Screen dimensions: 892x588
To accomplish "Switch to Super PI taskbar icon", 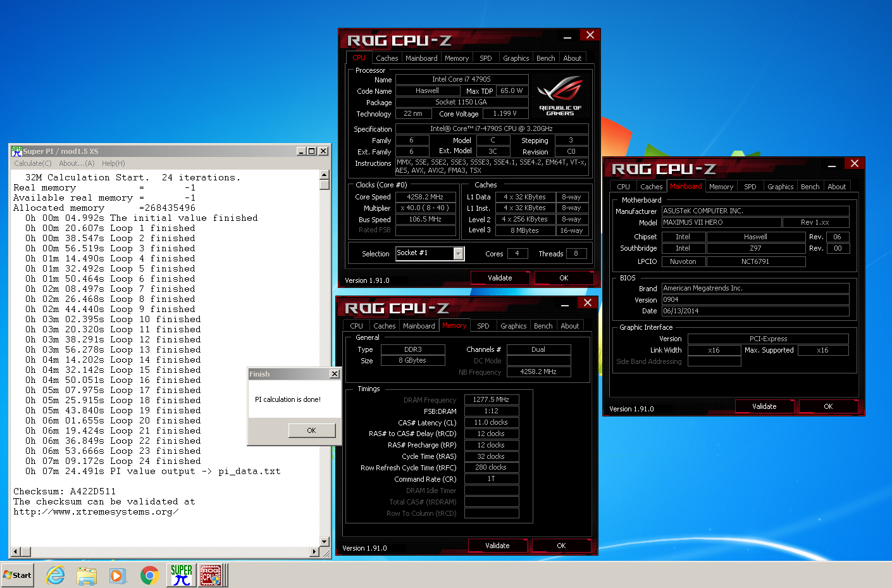I will pos(182,575).
